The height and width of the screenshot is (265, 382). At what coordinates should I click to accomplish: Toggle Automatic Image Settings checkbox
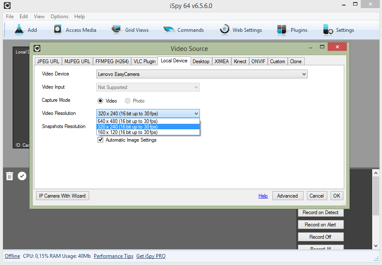coord(101,140)
